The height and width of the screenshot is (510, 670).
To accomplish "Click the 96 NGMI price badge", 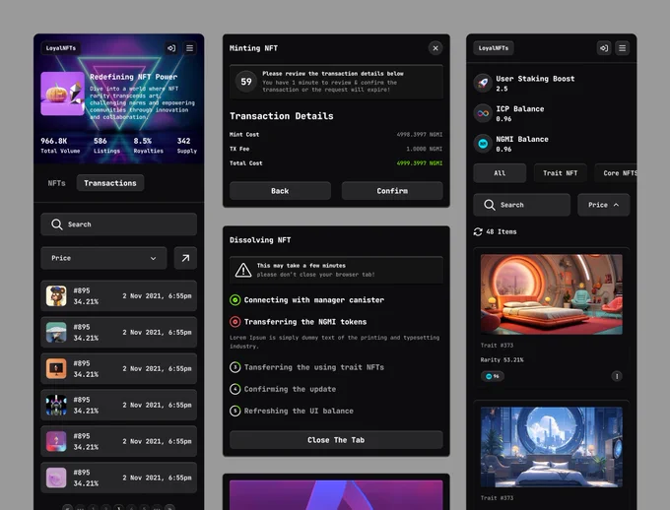I will [493, 376].
